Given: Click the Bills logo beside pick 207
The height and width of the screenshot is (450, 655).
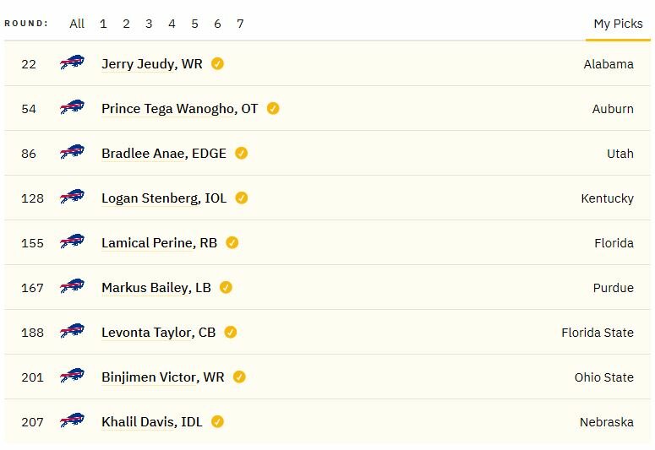Looking at the screenshot, I should (x=73, y=420).
